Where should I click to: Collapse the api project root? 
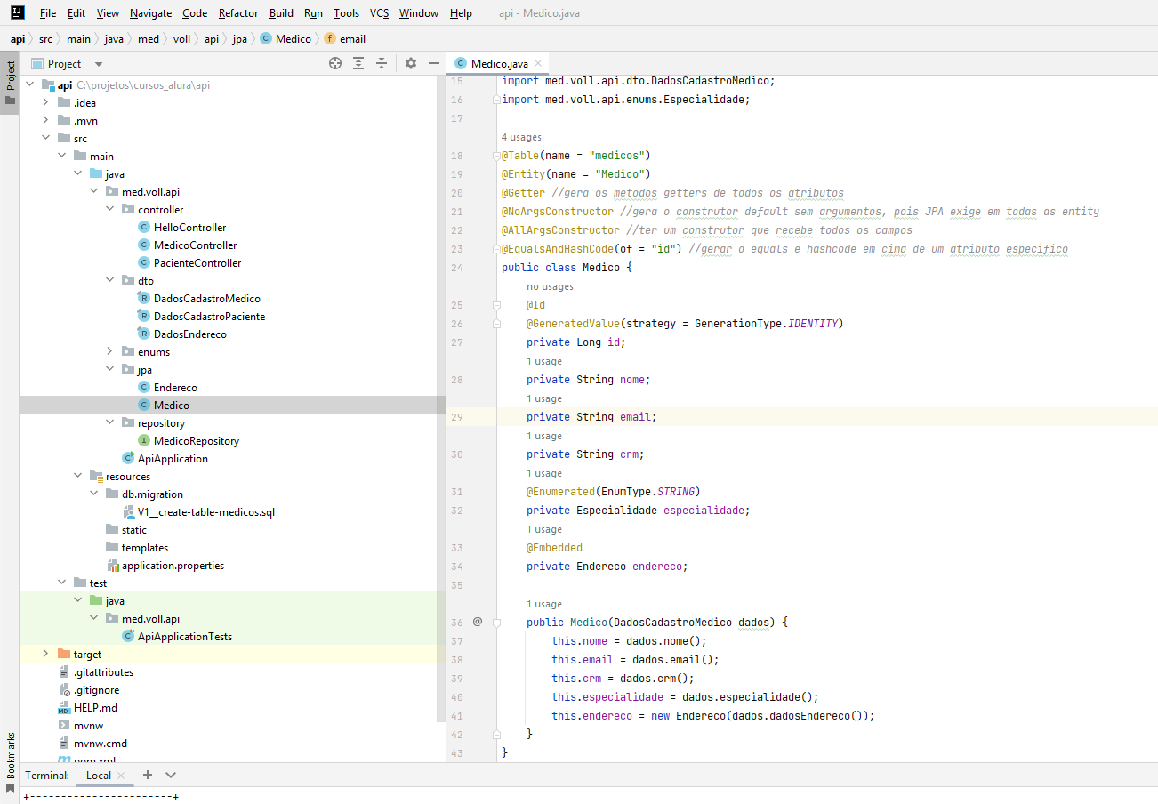point(29,85)
